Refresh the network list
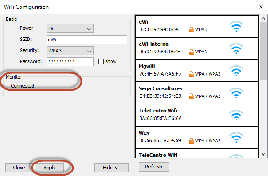268x176 pixels. pyautogui.click(x=154, y=167)
